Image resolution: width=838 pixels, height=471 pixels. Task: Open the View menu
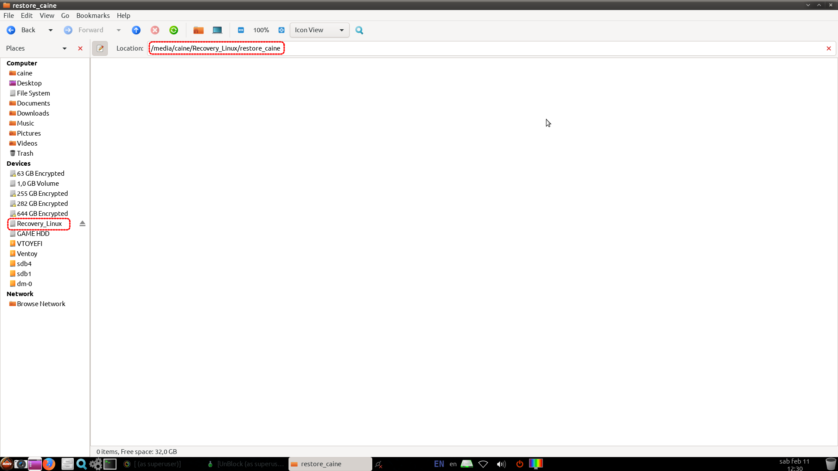tap(47, 15)
